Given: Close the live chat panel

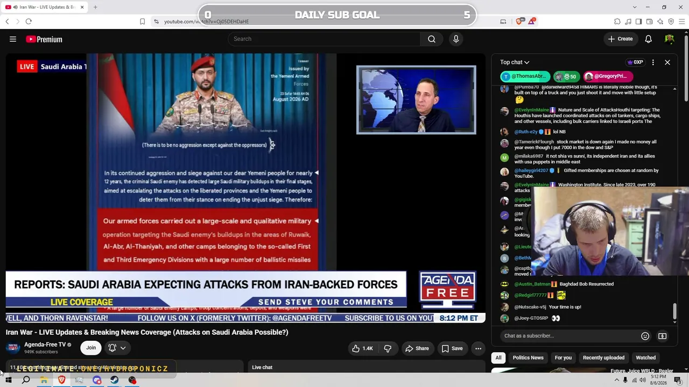Looking at the screenshot, I should pyautogui.click(x=667, y=62).
